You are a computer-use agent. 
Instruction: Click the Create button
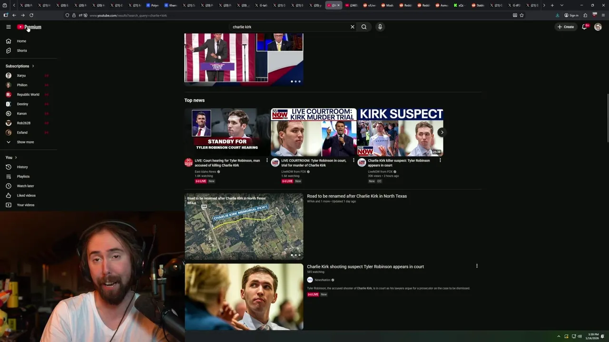566,27
